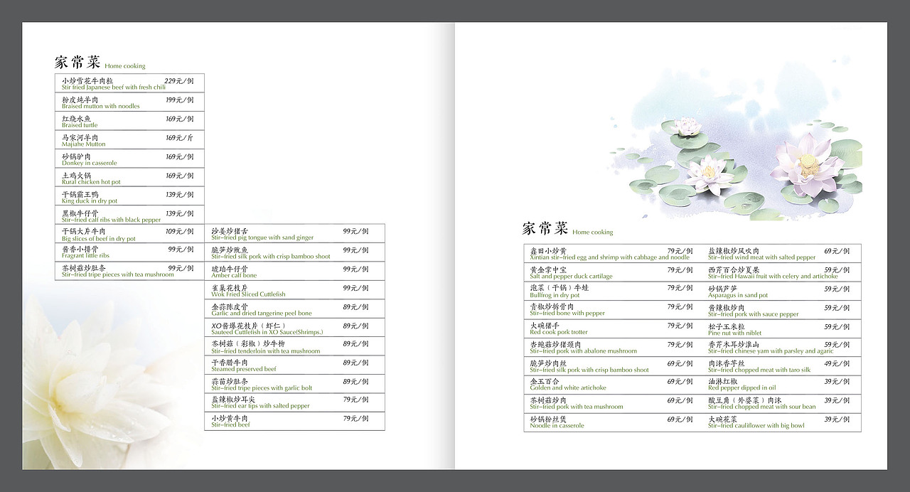Click 'Donkey in casserole' item
This screenshot has width=910, height=492.
tap(90, 163)
